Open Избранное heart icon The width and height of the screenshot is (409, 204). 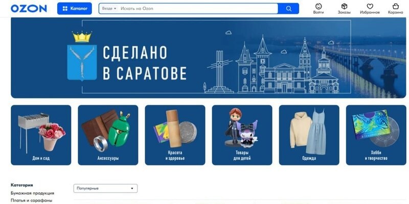(370, 9)
